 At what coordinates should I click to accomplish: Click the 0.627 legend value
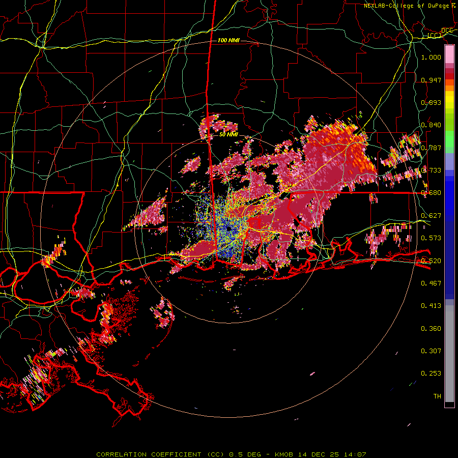coord(431,216)
